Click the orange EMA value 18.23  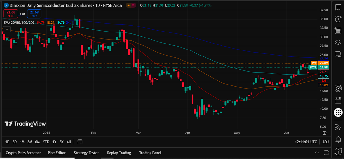tap(50, 23)
